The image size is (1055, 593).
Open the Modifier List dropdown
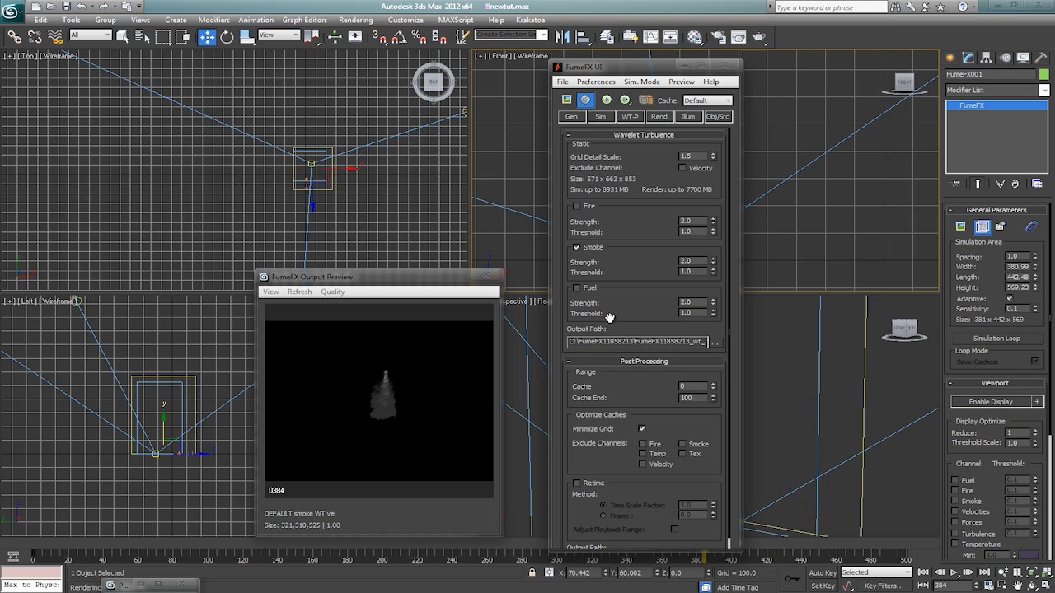click(x=997, y=90)
